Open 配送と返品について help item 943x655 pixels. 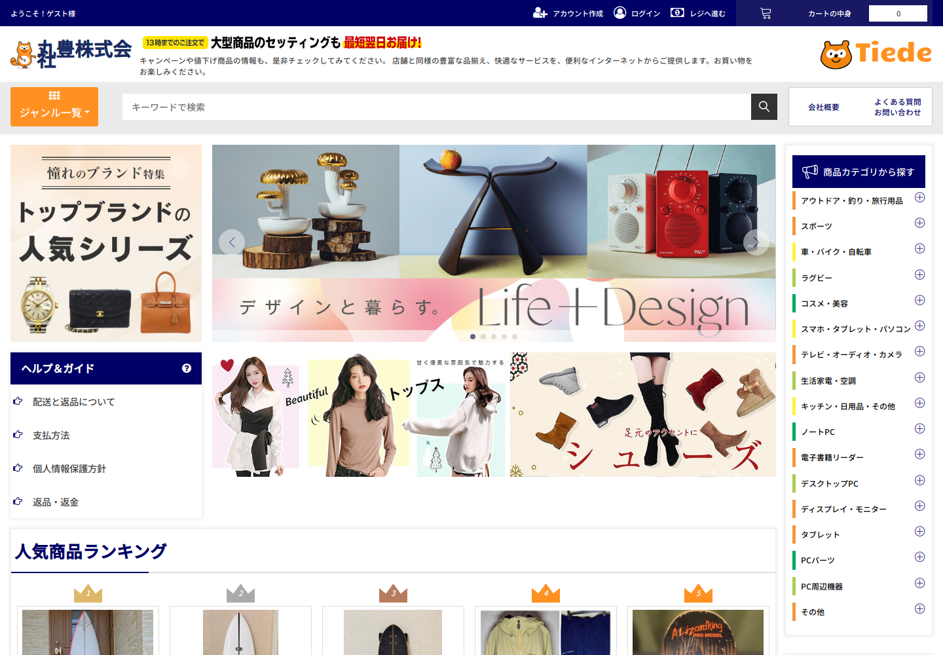(73, 402)
